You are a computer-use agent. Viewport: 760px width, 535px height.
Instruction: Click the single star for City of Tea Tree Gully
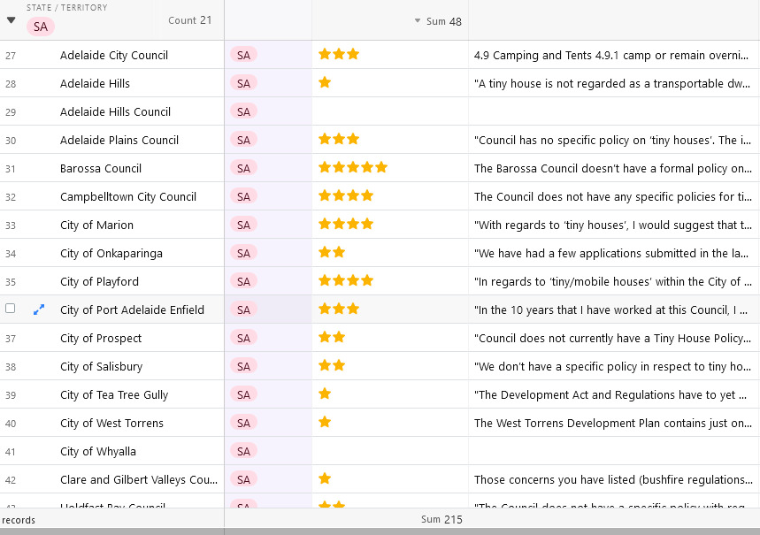(325, 394)
